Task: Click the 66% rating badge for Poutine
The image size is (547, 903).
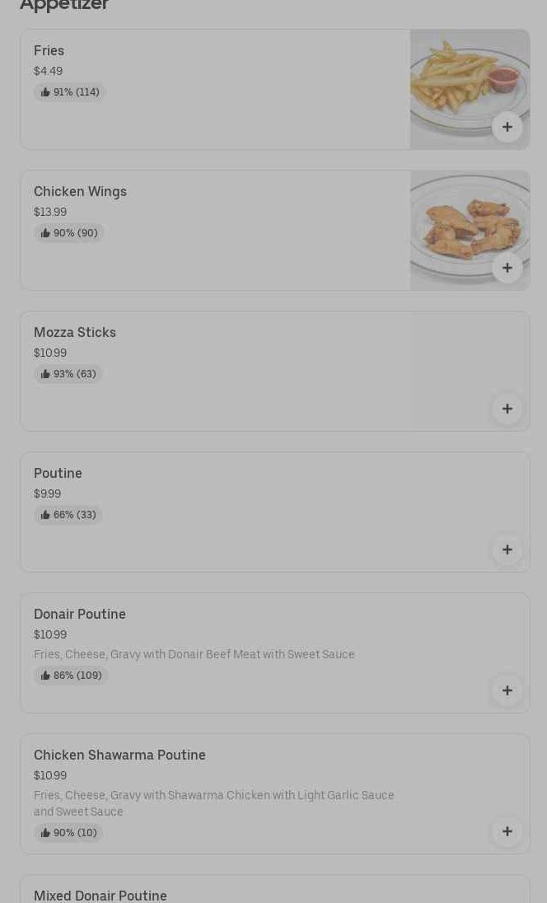Action: (x=68, y=515)
